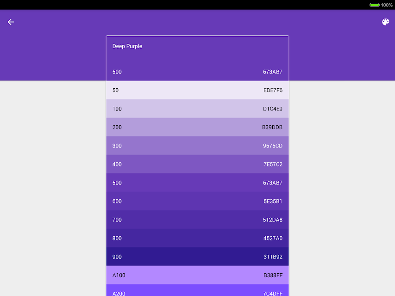395x296 pixels.
Task: Open the color palette icon
Action: pos(385,22)
